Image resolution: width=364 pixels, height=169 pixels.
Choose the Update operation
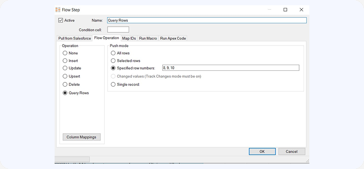[65, 68]
